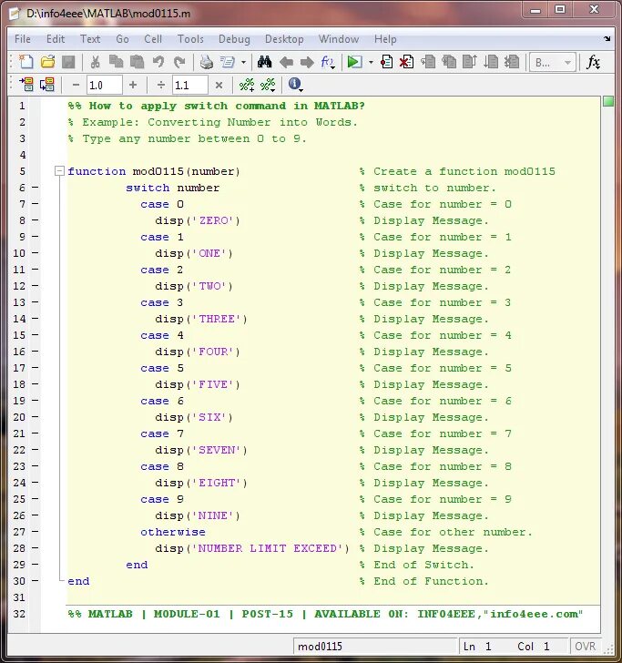Click the OVR overwrite indicator in status bar

pyautogui.click(x=586, y=646)
